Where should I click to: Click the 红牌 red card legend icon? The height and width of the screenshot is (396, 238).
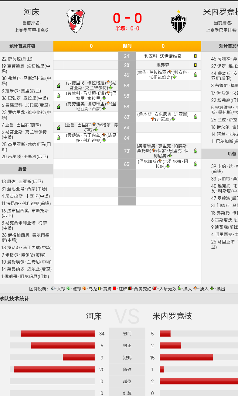[x=114, y=289]
